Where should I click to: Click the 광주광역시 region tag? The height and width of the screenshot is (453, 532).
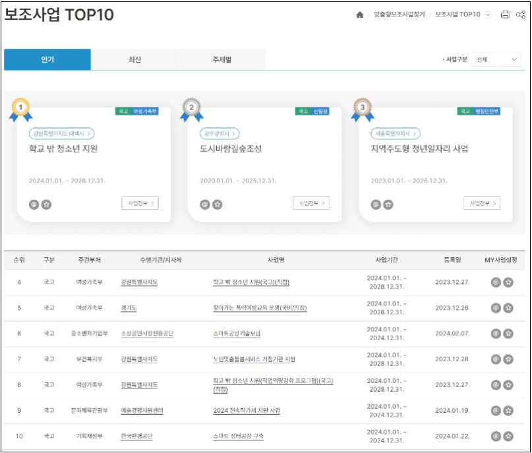(220, 133)
